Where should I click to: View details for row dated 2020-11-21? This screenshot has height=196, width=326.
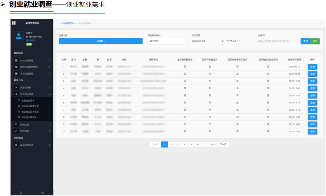click(312, 95)
